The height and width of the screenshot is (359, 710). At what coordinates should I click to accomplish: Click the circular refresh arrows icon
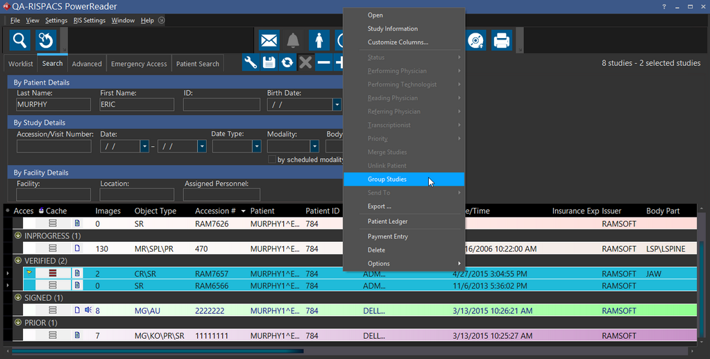287,63
